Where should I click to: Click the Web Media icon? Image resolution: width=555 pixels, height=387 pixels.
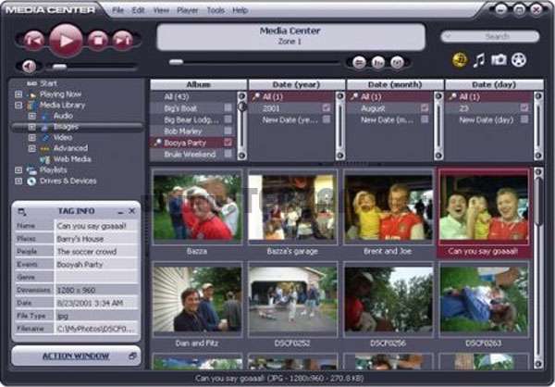click(45, 159)
